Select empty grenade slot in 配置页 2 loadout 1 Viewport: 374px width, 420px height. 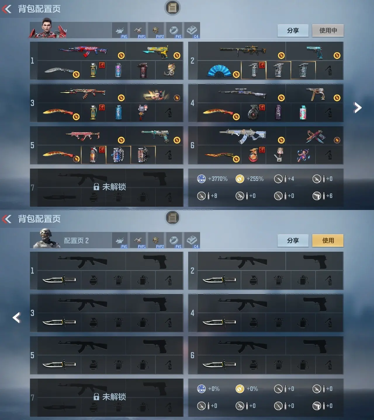point(93,280)
